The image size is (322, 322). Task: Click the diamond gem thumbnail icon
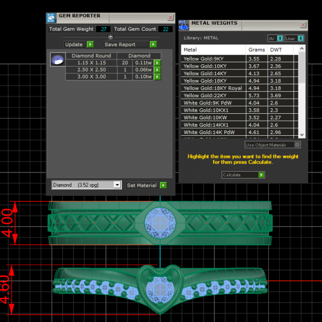56,60
